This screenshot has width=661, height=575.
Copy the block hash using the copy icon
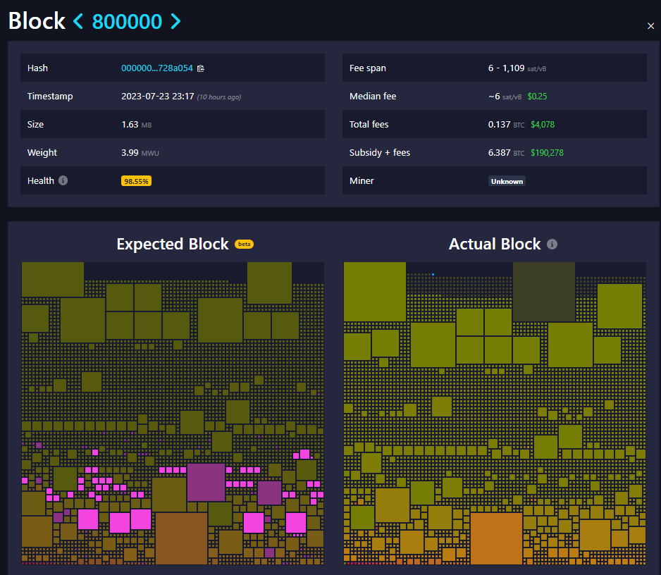point(200,68)
